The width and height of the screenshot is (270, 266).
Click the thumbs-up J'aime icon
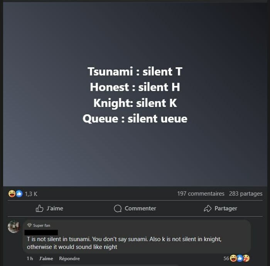(x=39, y=208)
